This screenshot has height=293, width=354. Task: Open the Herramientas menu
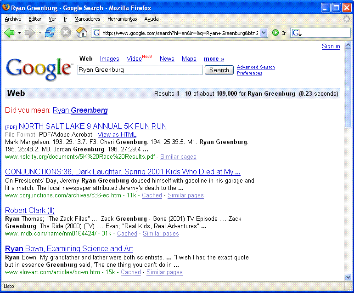[x=122, y=19]
